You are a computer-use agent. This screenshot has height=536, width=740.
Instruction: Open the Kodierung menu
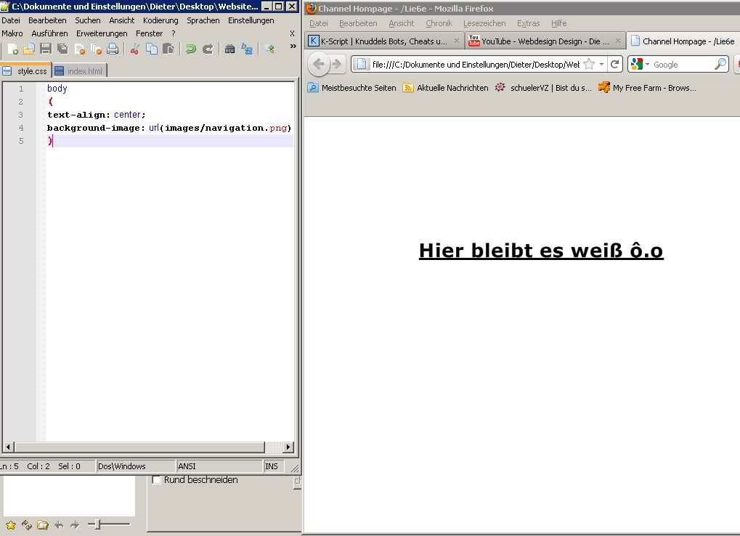[x=160, y=20]
